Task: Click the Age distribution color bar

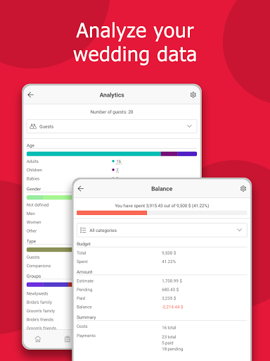Action: pyautogui.click(x=112, y=154)
